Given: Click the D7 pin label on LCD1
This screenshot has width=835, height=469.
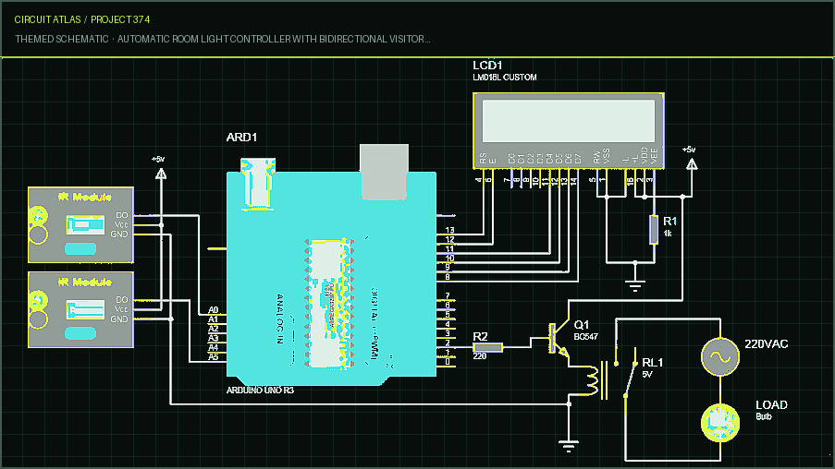Looking at the screenshot, I should [578, 159].
